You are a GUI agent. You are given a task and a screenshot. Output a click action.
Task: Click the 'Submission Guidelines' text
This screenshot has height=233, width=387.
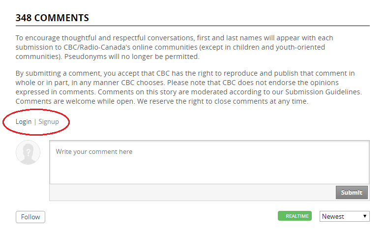point(323,92)
